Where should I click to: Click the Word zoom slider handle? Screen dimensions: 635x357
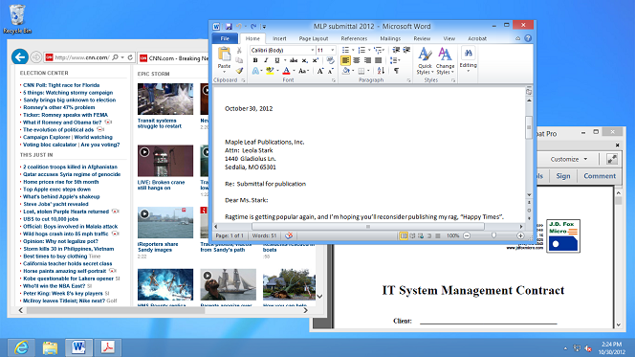(x=493, y=235)
